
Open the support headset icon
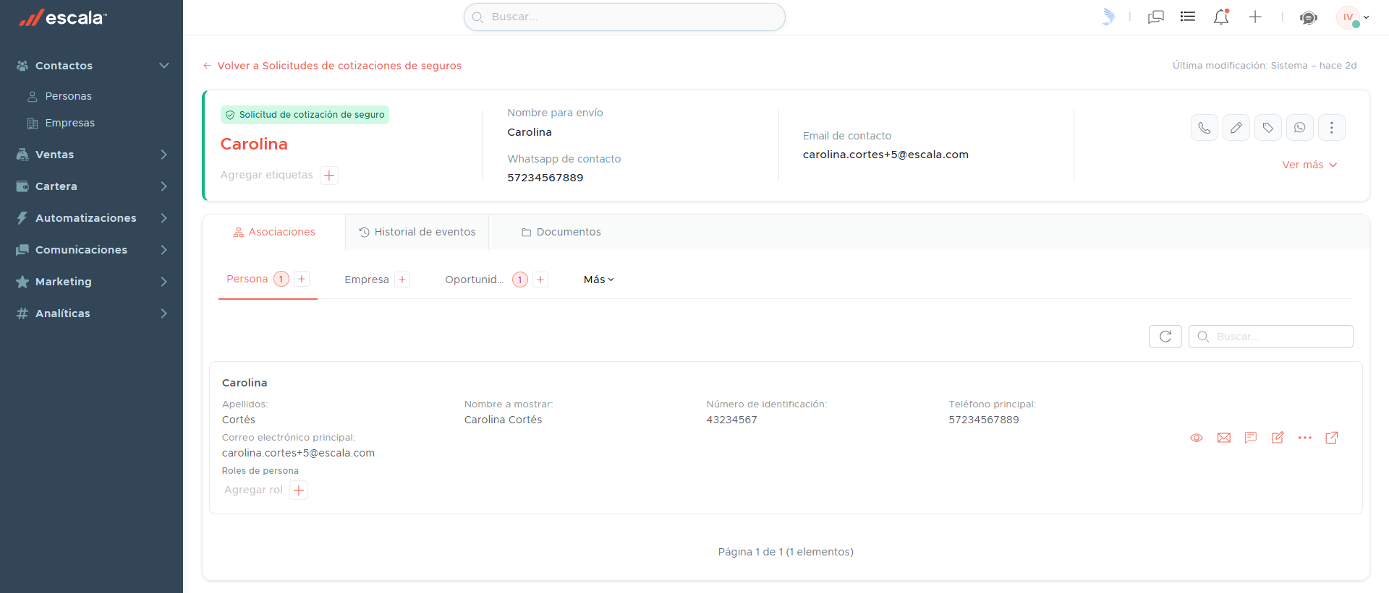(x=1308, y=17)
